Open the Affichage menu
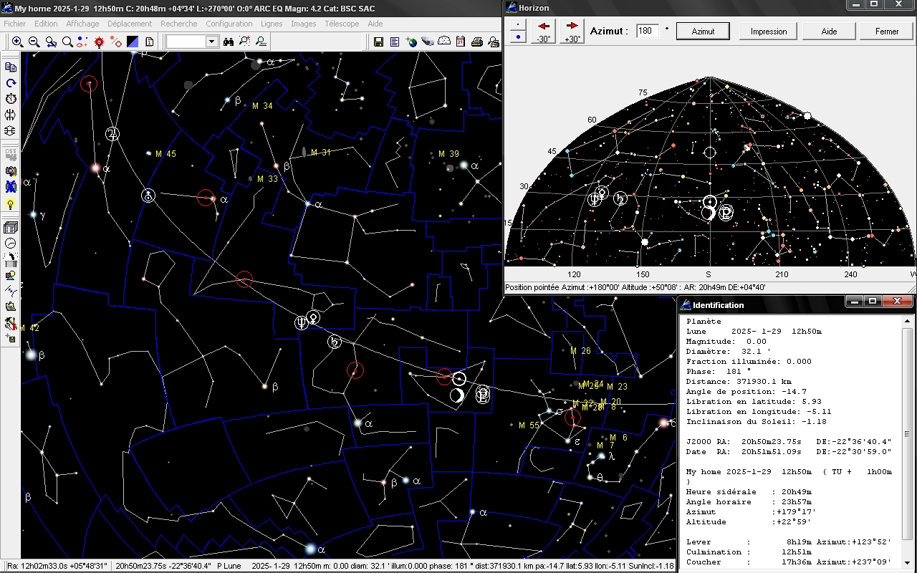The image size is (917, 573). pyautogui.click(x=82, y=24)
